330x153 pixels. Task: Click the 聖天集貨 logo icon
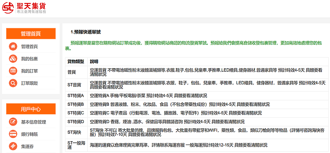8,8
